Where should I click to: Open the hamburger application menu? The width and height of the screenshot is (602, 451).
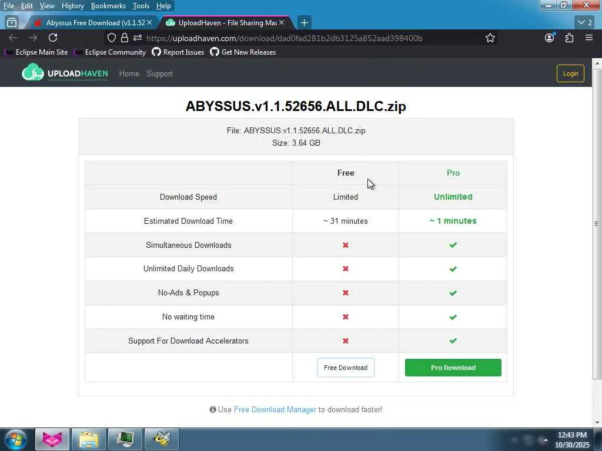click(x=589, y=38)
